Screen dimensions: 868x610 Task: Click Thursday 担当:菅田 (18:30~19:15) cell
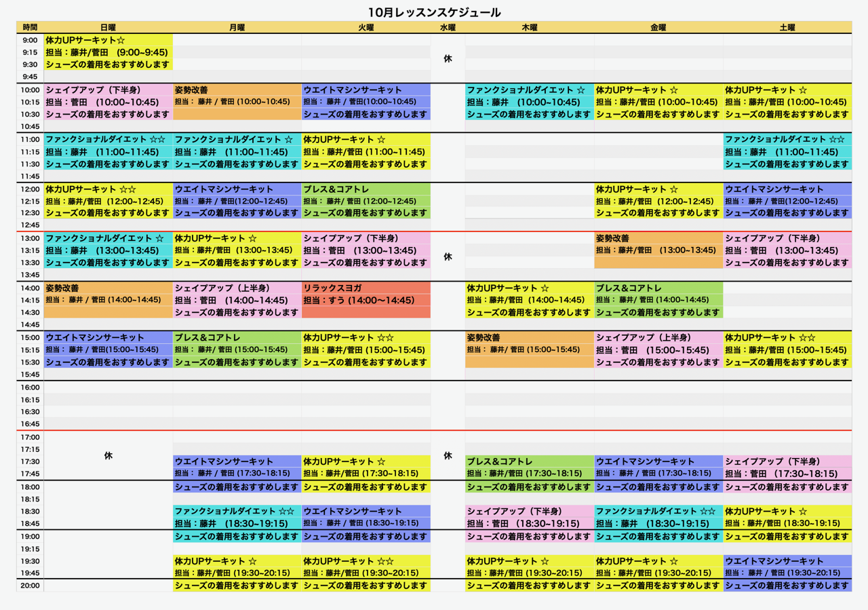click(x=530, y=523)
